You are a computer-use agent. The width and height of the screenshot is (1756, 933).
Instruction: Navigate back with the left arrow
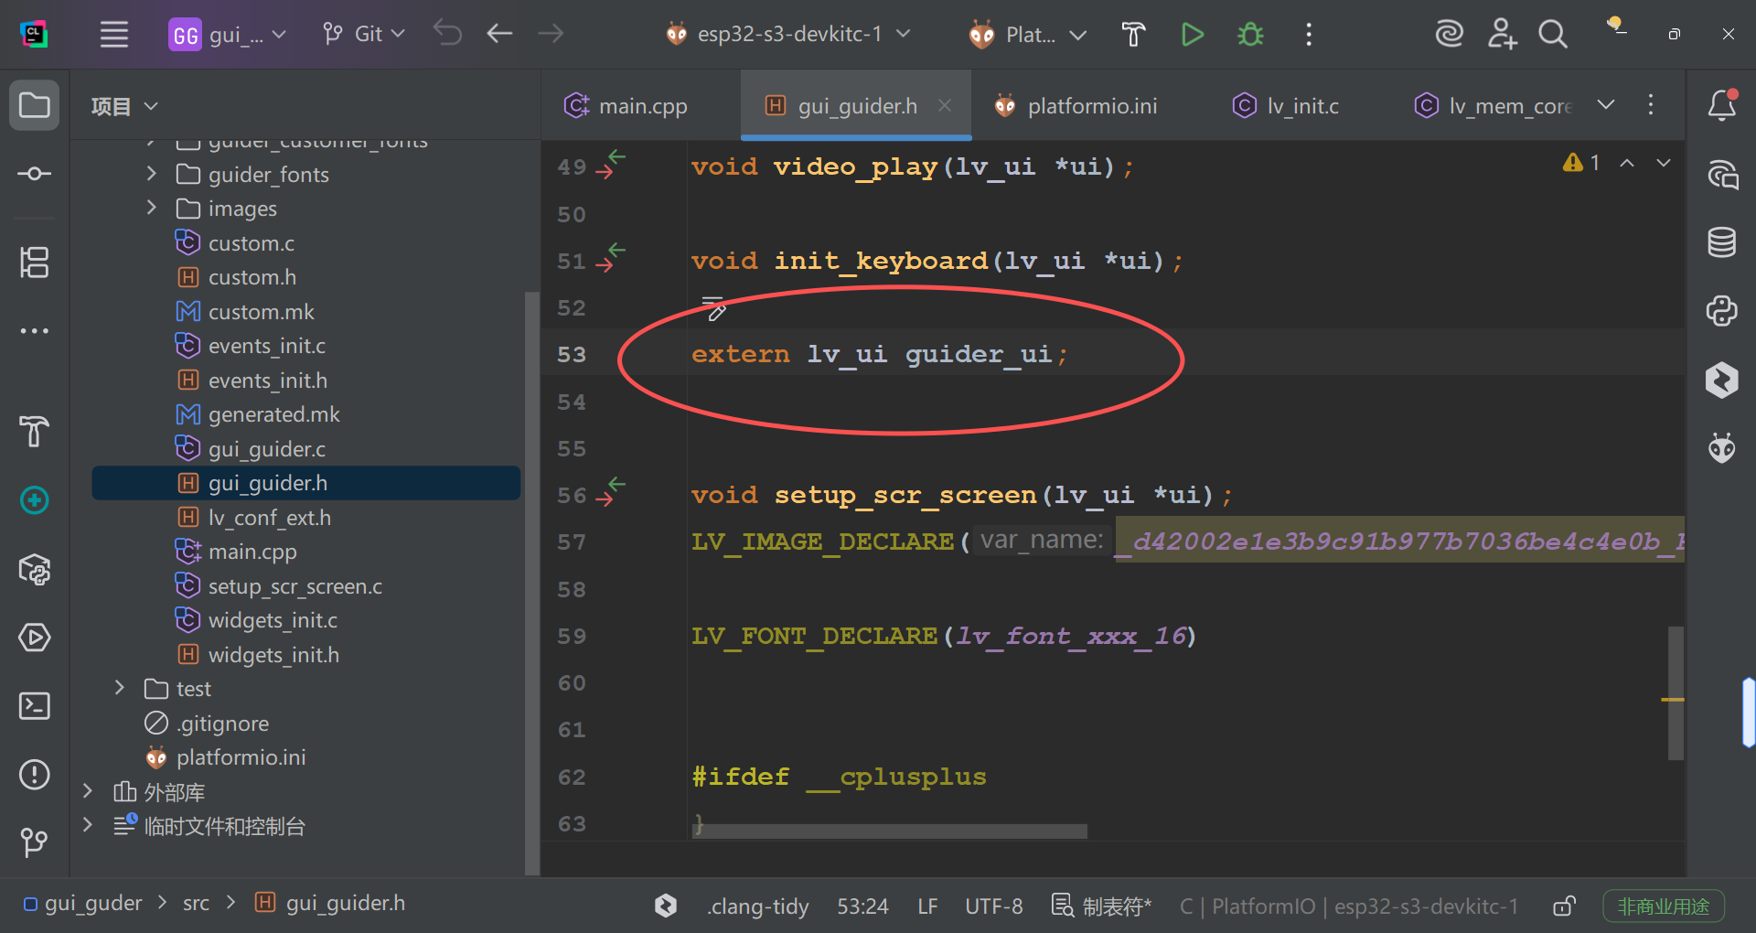click(x=499, y=34)
